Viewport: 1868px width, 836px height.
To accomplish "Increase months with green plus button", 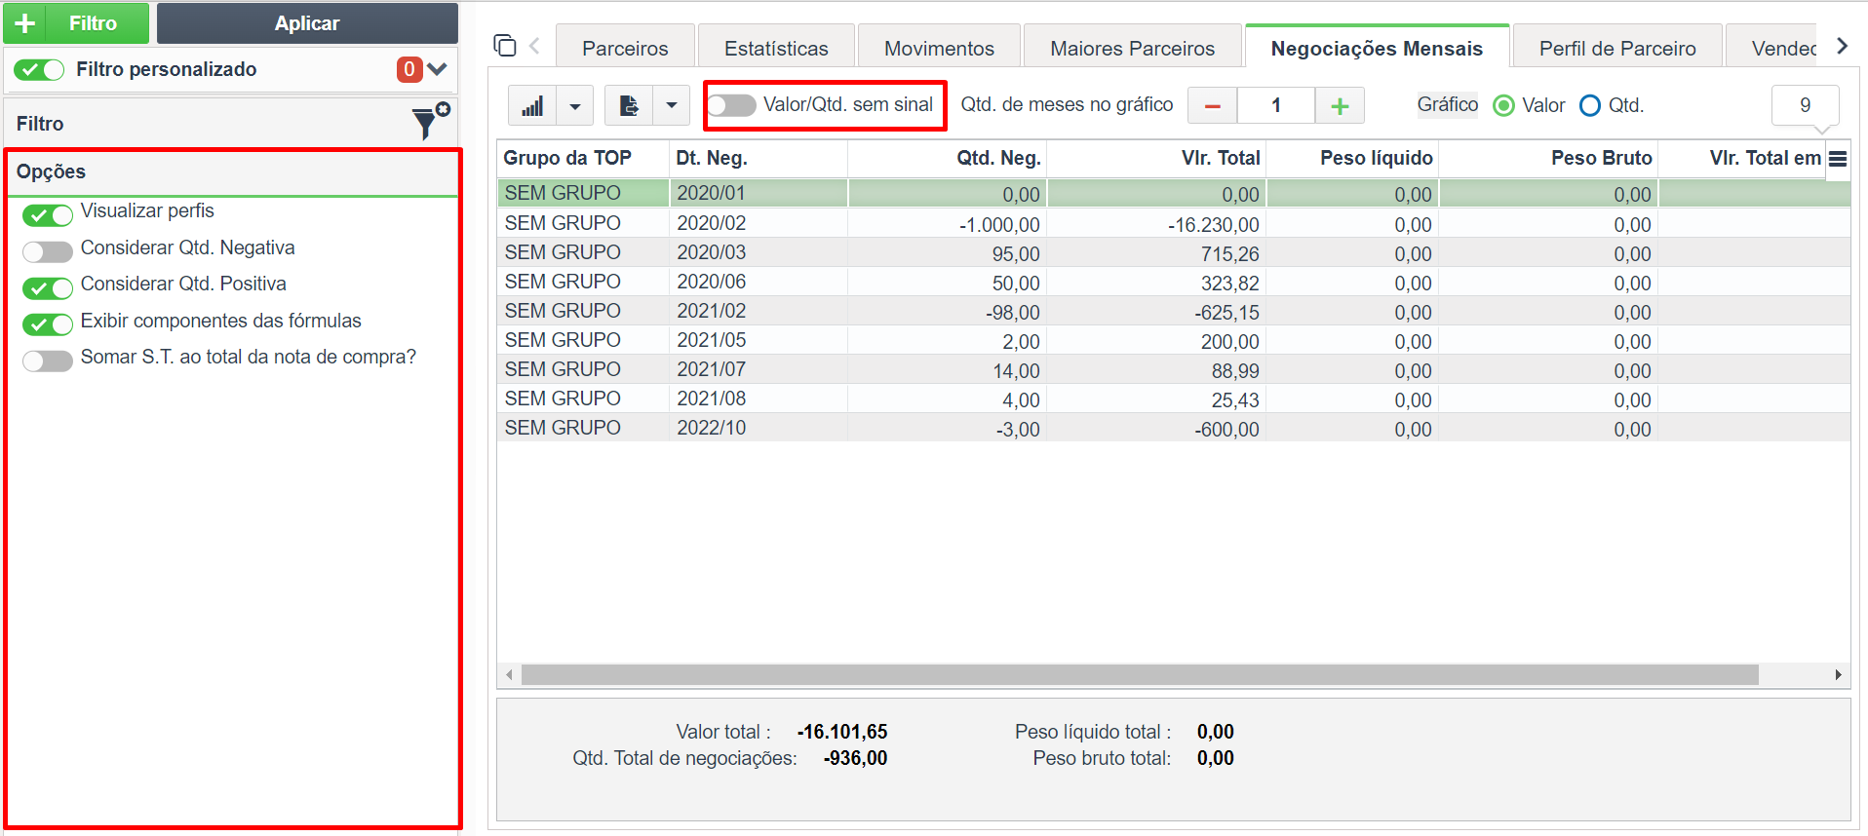I will tap(1340, 105).
